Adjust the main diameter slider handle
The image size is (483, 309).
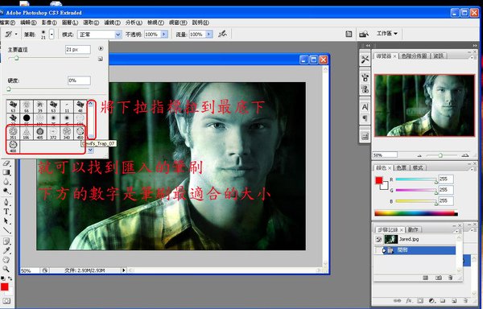(x=16, y=58)
